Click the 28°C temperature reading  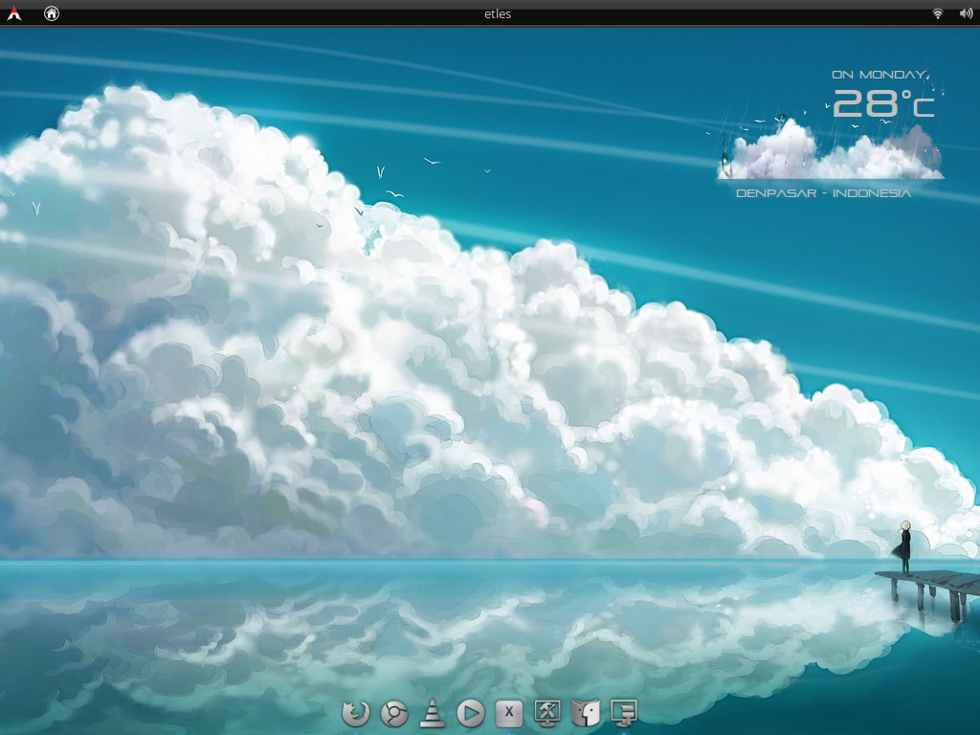(x=883, y=103)
